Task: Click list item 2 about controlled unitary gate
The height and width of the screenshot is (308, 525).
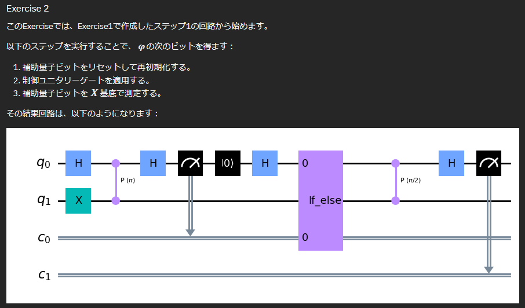Action: pos(82,80)
